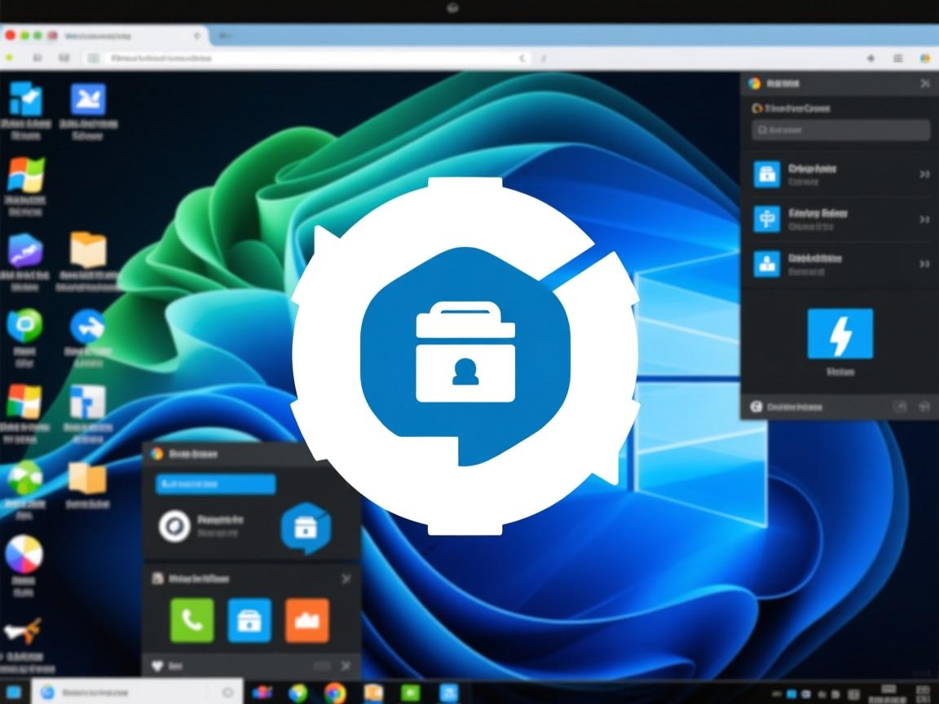Click the blue briefcase tile beside the phone
Image resolution: width=939 pixels, height=704 pixels.
pyautogui.click(x=249, y=620)
